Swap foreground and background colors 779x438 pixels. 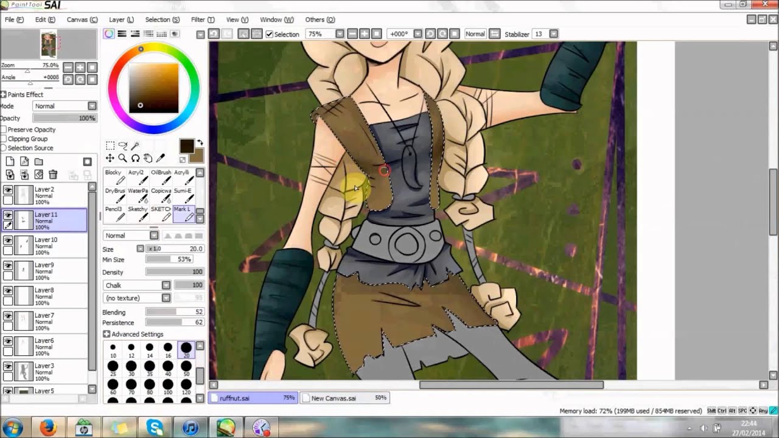200,144
